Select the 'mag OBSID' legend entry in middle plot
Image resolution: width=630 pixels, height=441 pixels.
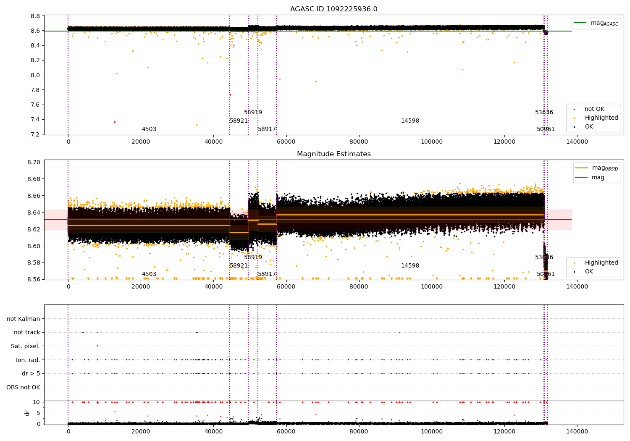(597, 168)
